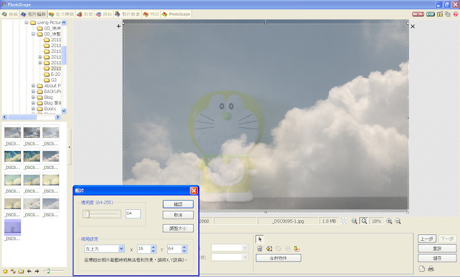This screenshot has height=277, width=460.
Task: Click the refresh arrows icon under thumbnails
Action: (13, 271)
